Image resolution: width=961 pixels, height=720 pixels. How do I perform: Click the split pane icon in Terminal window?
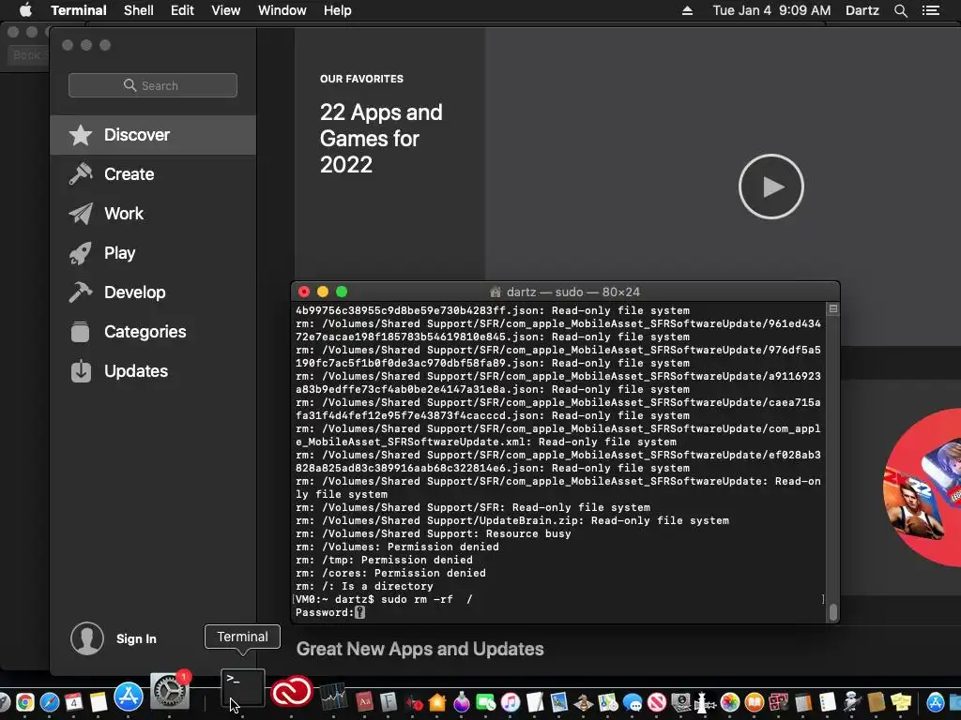click(x=833, y=309)
